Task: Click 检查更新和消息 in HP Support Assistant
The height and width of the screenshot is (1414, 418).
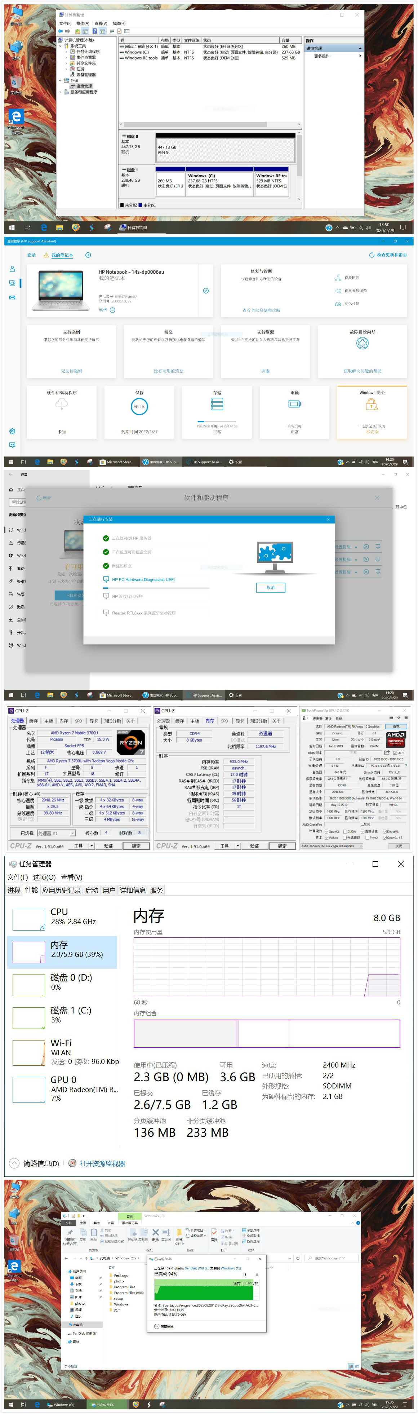Action: (388, 255)
